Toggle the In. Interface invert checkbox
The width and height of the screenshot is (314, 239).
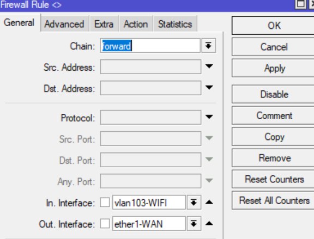(105, 203)
